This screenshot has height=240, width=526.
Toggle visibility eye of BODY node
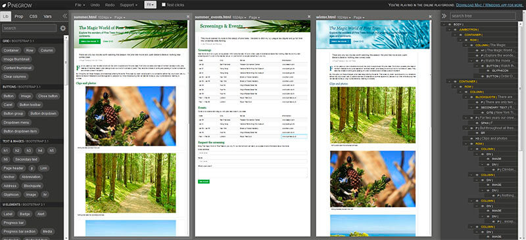click(450, 24)
